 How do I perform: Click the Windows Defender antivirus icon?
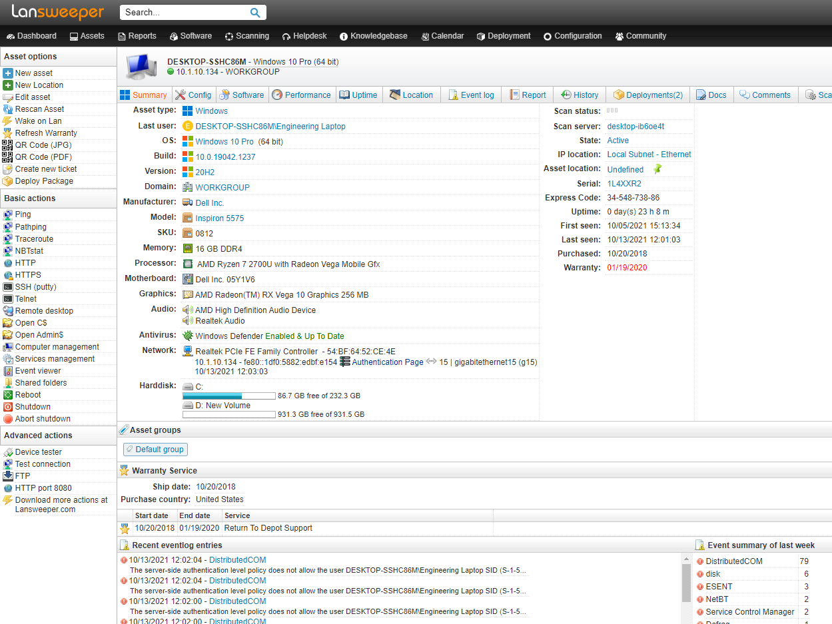[x=188, y=336]
